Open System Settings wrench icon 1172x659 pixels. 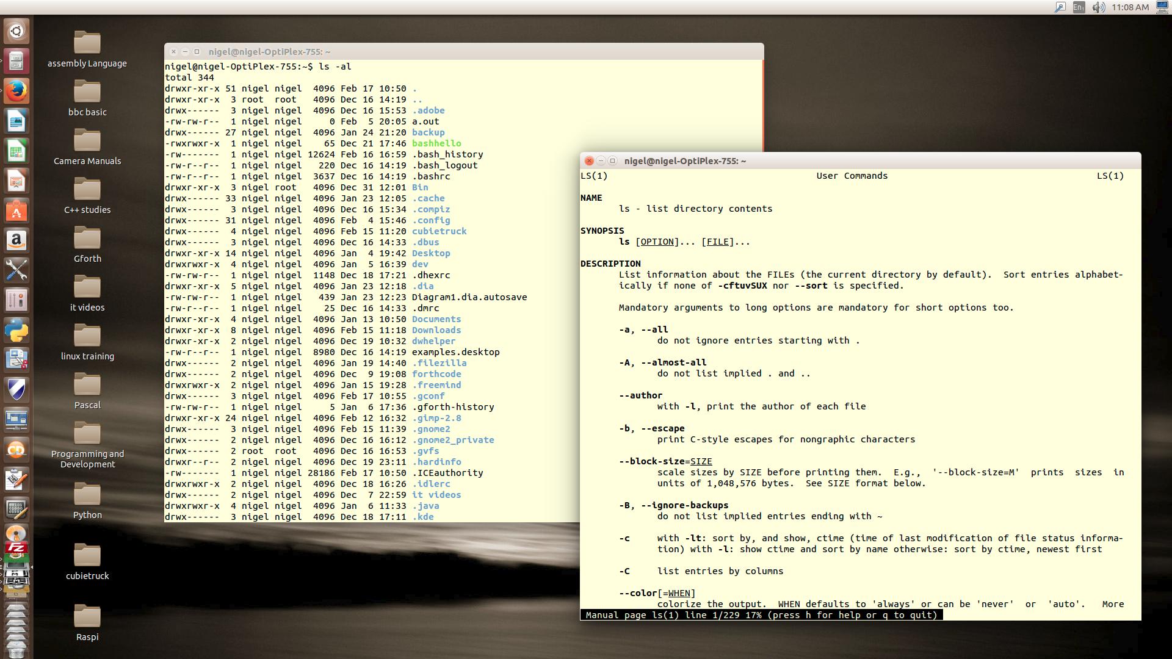tap(16, 270)
